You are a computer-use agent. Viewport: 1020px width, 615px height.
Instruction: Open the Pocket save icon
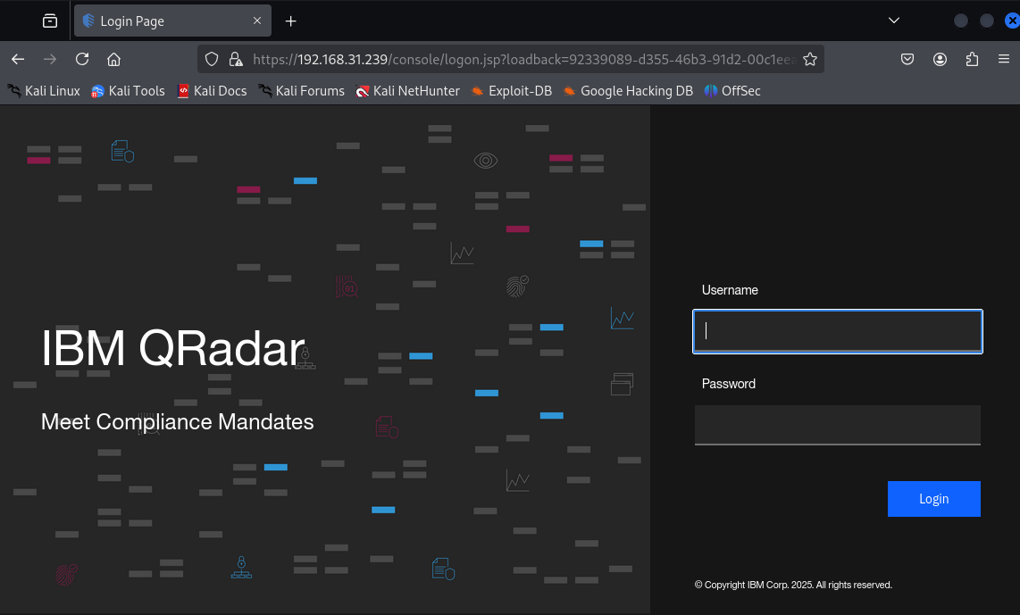click(x=907, y=59)
